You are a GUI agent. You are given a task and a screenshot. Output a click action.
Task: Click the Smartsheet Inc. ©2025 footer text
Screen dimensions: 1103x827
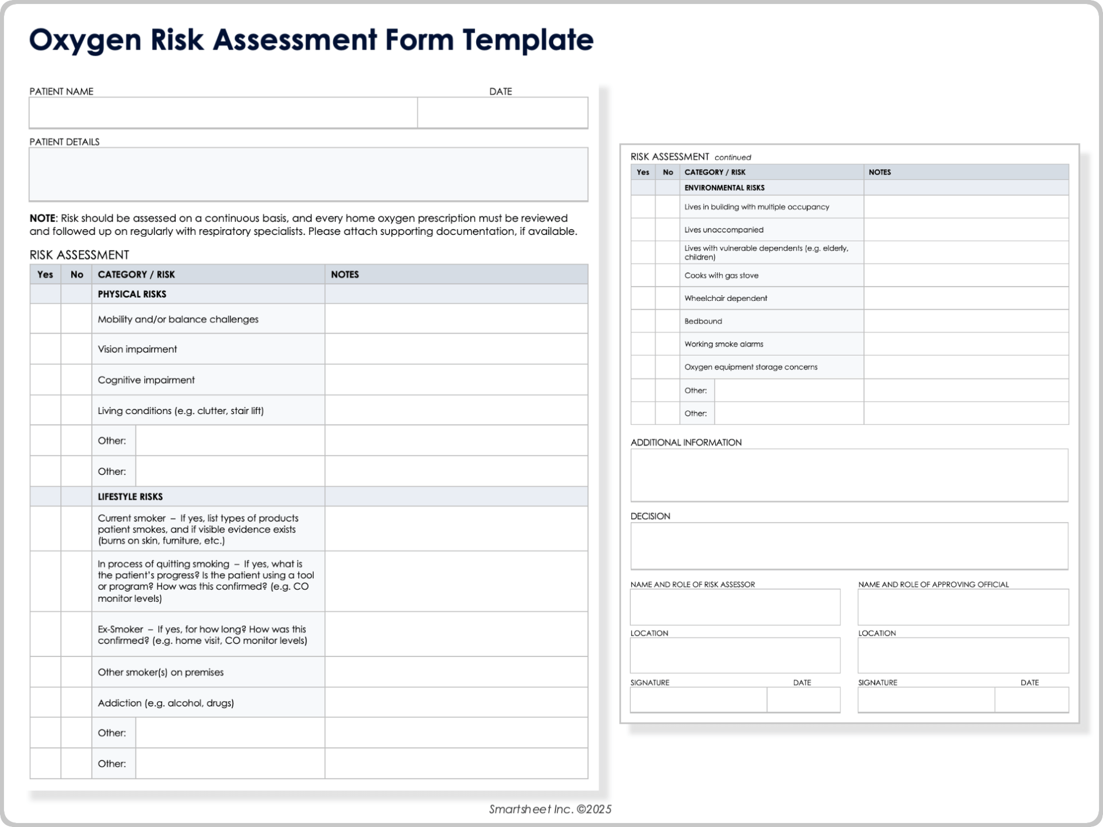(551, 809)
